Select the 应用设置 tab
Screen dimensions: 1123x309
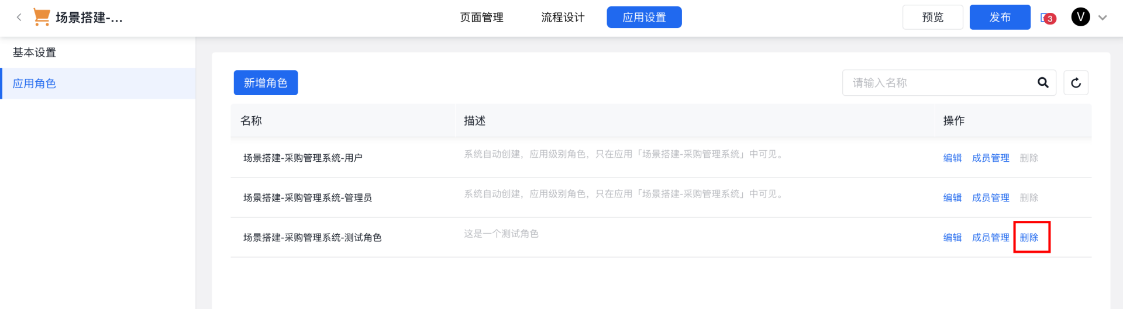pyautogui.click(x=644, y=18)
